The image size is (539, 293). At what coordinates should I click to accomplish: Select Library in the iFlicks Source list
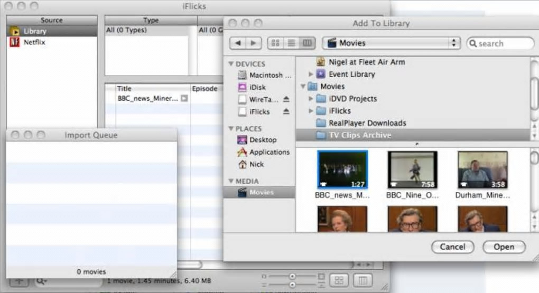[52, 31]
